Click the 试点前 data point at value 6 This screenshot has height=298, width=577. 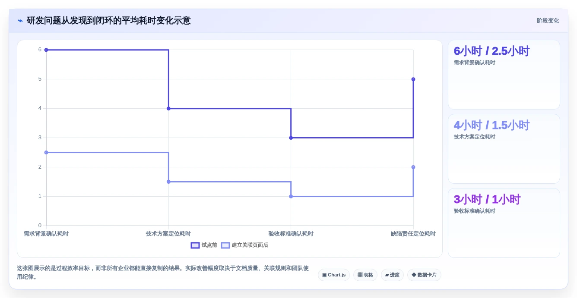click(x=46, y=50)
